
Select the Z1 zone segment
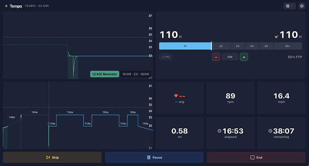185,46
